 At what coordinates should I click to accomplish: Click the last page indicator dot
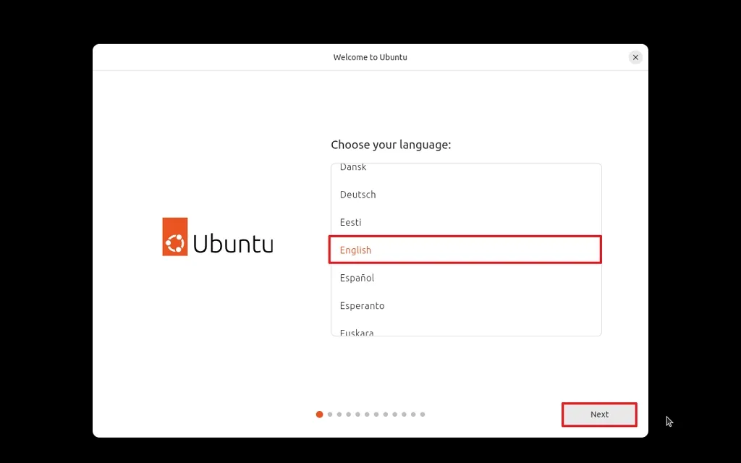click(x=422, y=415)
